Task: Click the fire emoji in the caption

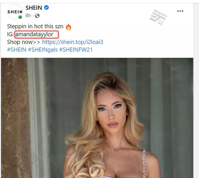Action: point(68,27)
